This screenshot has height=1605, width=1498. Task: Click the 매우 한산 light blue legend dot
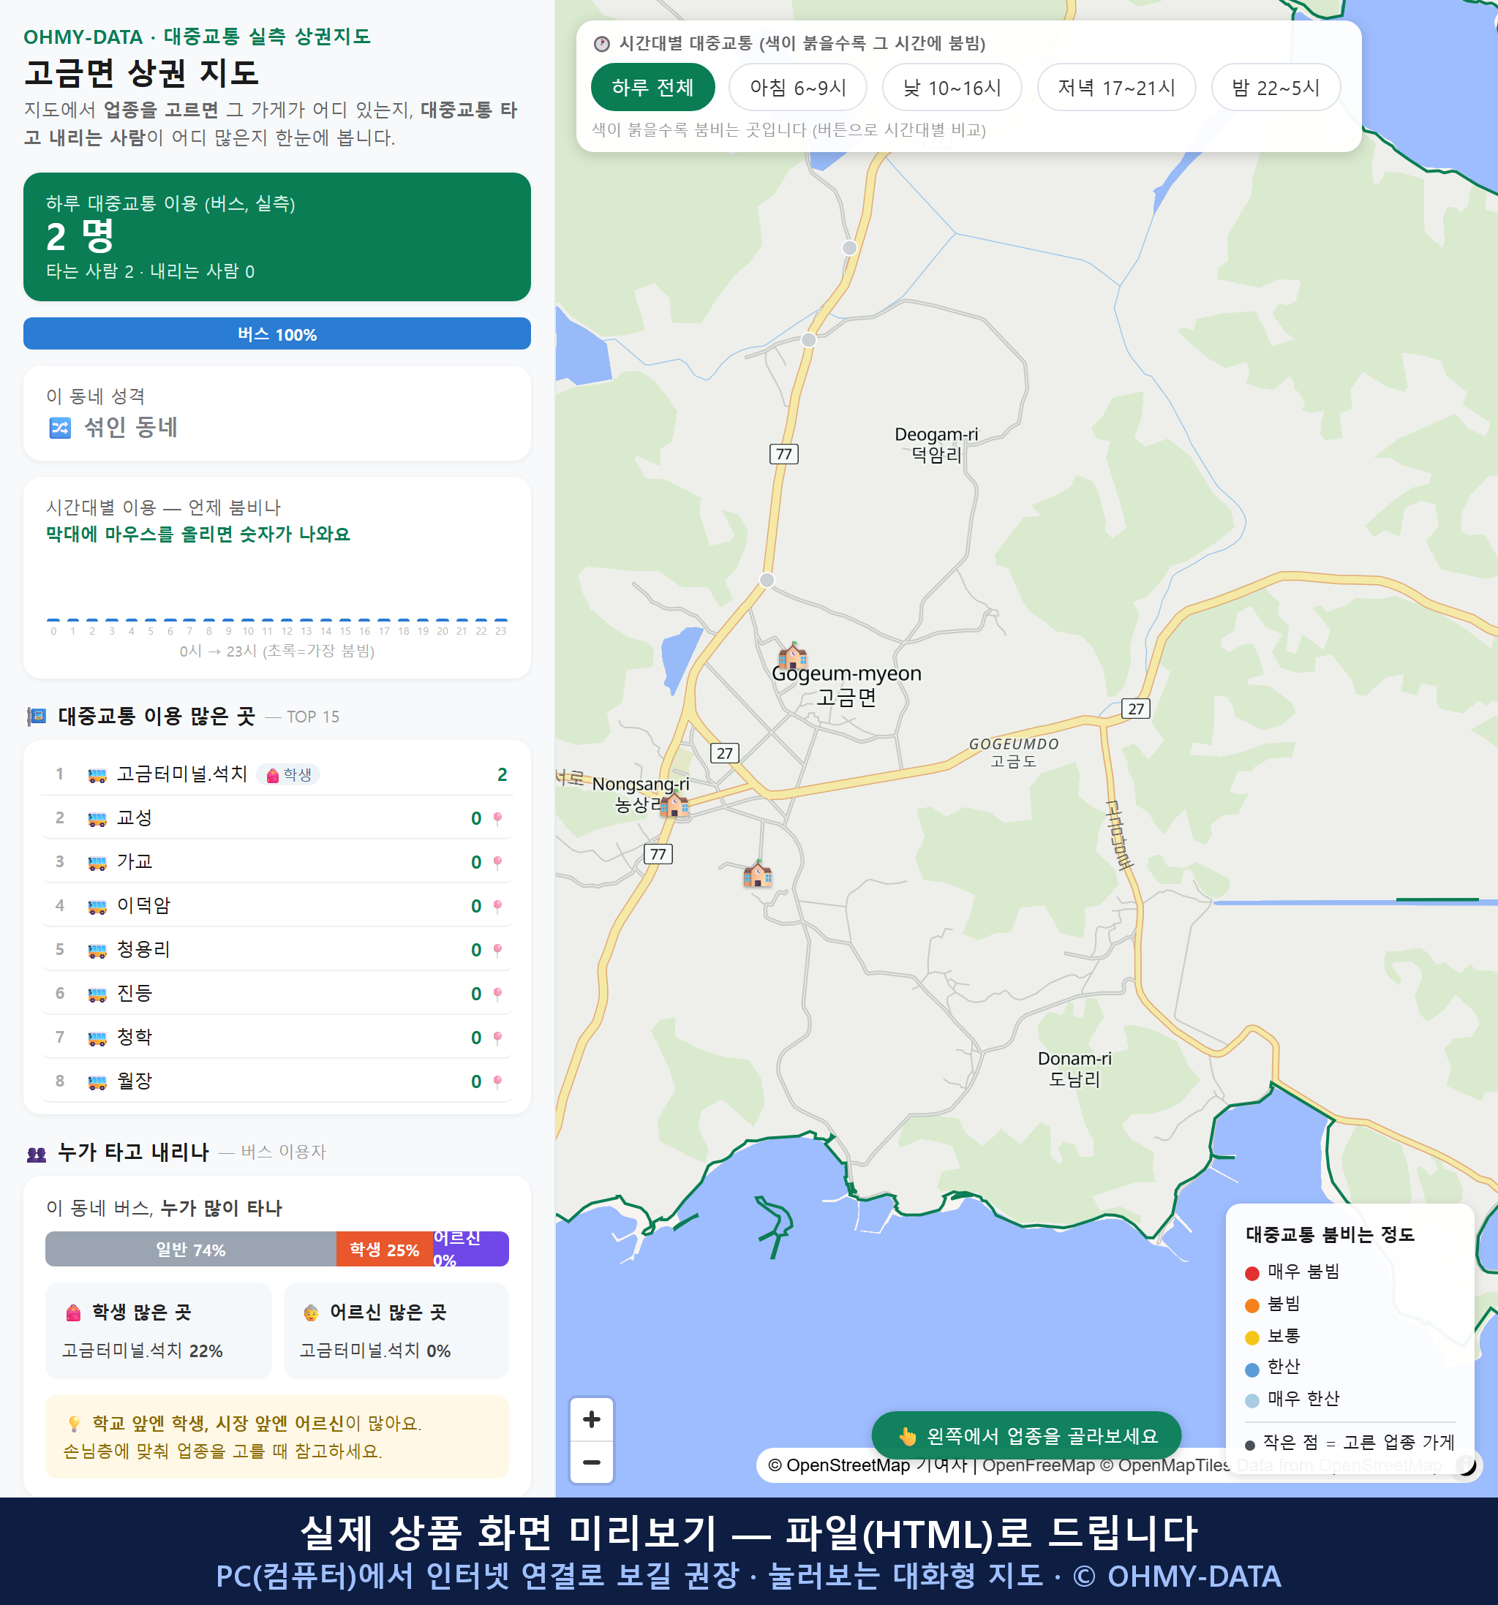(x=1252, y=1401)
